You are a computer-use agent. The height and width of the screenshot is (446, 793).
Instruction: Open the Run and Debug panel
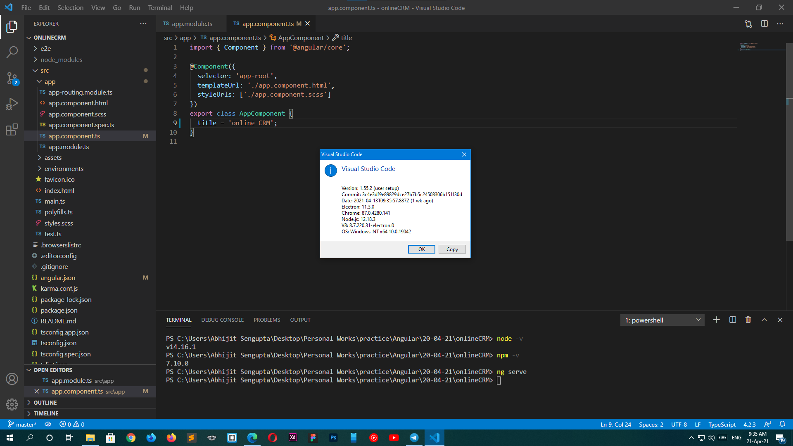point(12,104)
